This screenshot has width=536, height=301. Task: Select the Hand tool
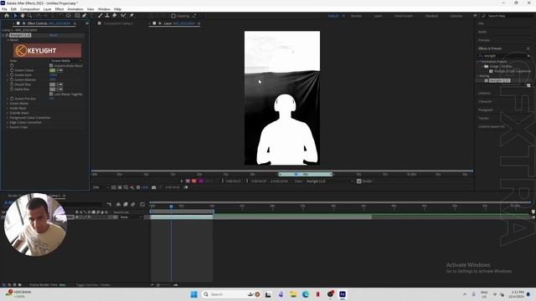pyautogui.click(x=23, y=16)
